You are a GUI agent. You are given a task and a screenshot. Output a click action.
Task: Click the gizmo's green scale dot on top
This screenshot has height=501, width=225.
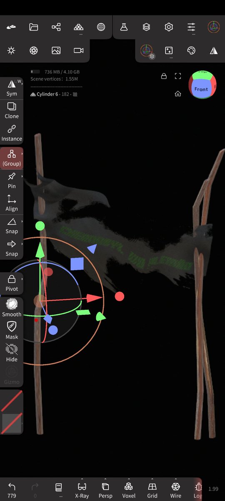40,226
